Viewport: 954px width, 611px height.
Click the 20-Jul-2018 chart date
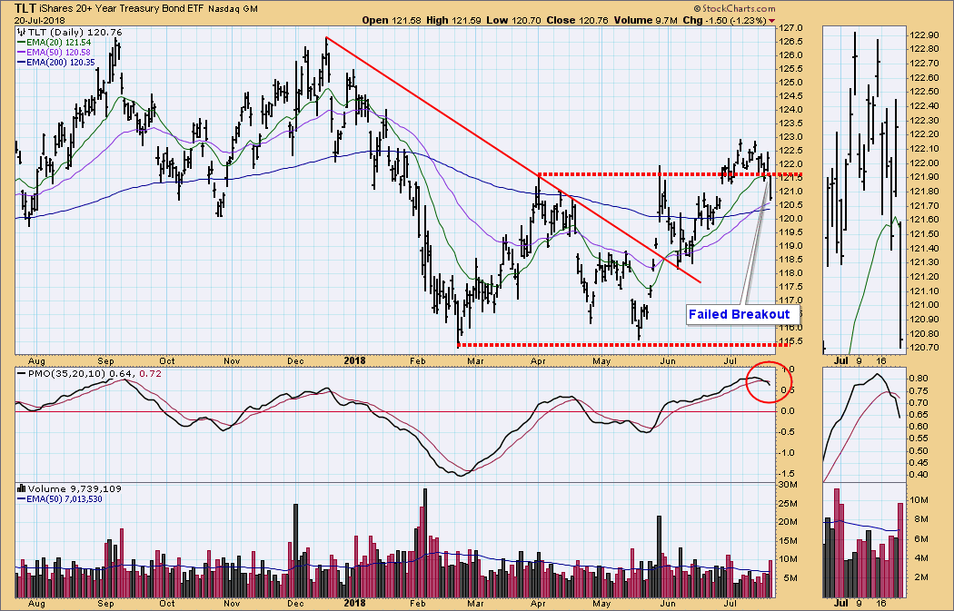[x=40, y=20]
